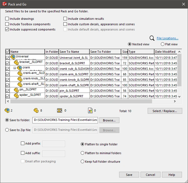The width and height of the screenshot is (188, 183).
Task: Uncheck the Universal Joint row checkbox
Action: tap(7, 58)
